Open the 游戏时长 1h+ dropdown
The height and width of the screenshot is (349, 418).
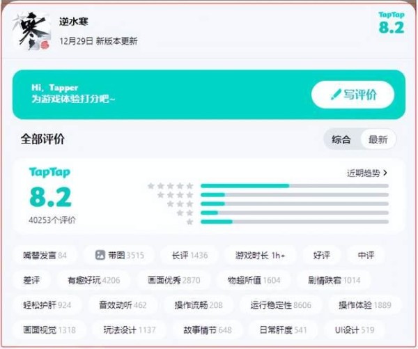[x=260, y=256]
